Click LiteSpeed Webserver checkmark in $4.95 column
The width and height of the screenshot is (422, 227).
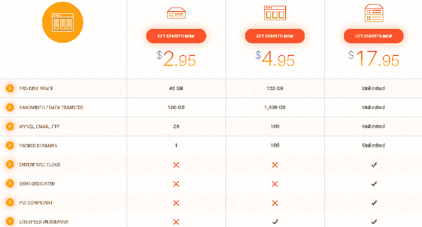click(275, 222)
